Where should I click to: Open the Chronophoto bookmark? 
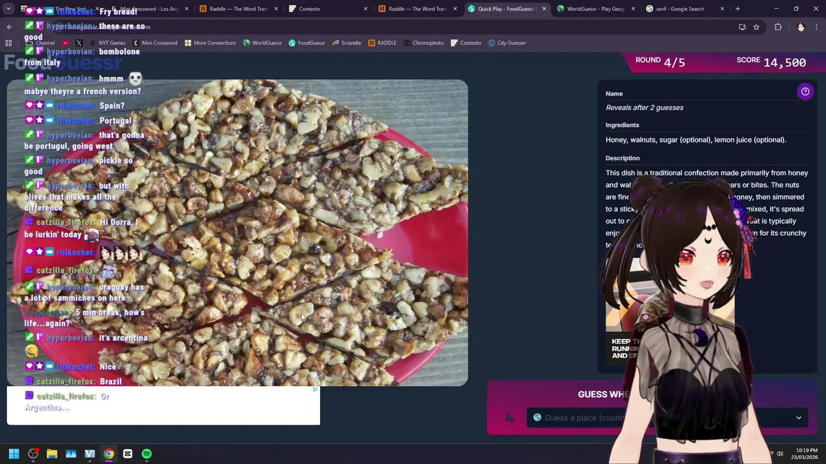pyautogui.click(x=423, y=43)
